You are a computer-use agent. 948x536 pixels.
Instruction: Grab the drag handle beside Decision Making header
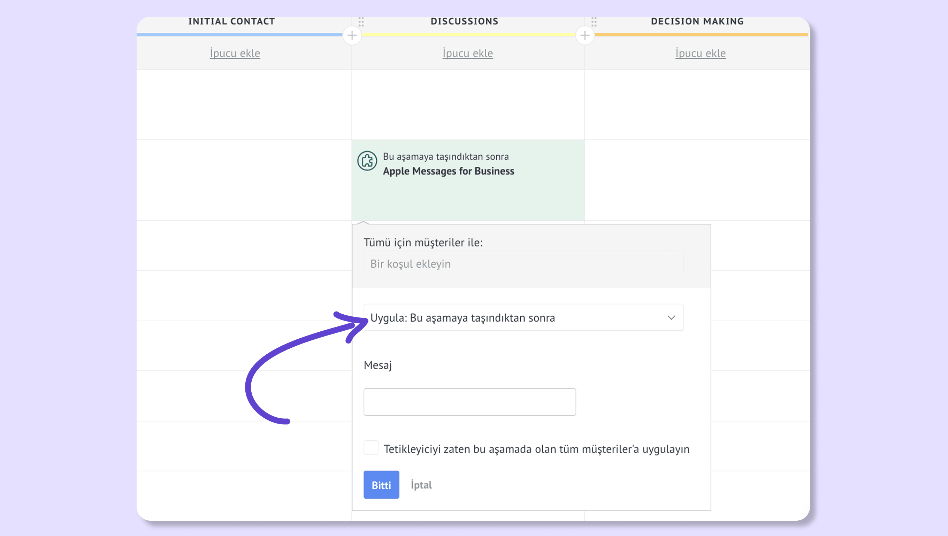tap(594, 22)
